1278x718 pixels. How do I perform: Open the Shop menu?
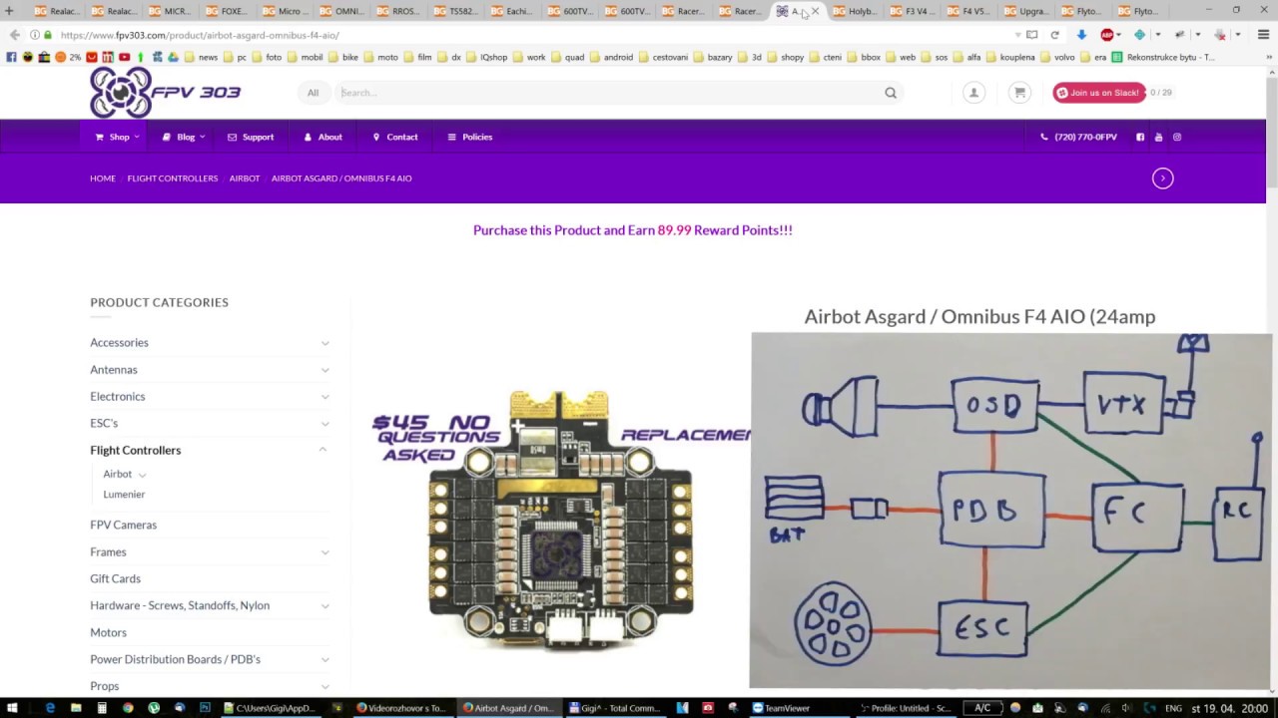[x=117, y=137]
